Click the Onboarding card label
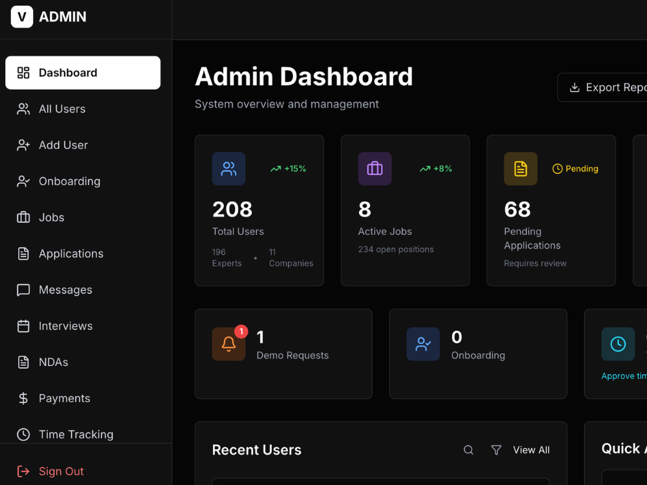Image resolution: width=647 pixels, height=485 pixels. pyautogui.click(x=478, y=355)
